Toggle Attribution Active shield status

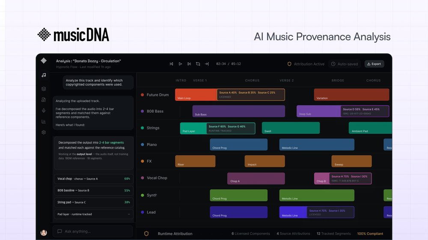coord(306,64)
